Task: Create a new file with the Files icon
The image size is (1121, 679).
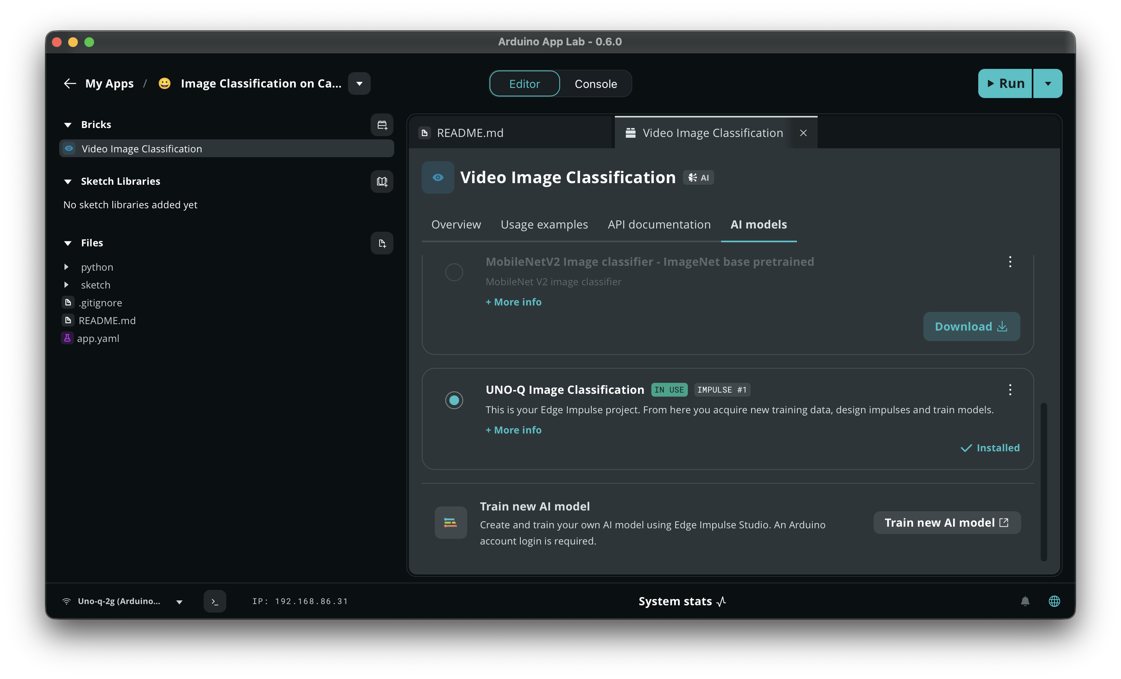Action: 382,243
